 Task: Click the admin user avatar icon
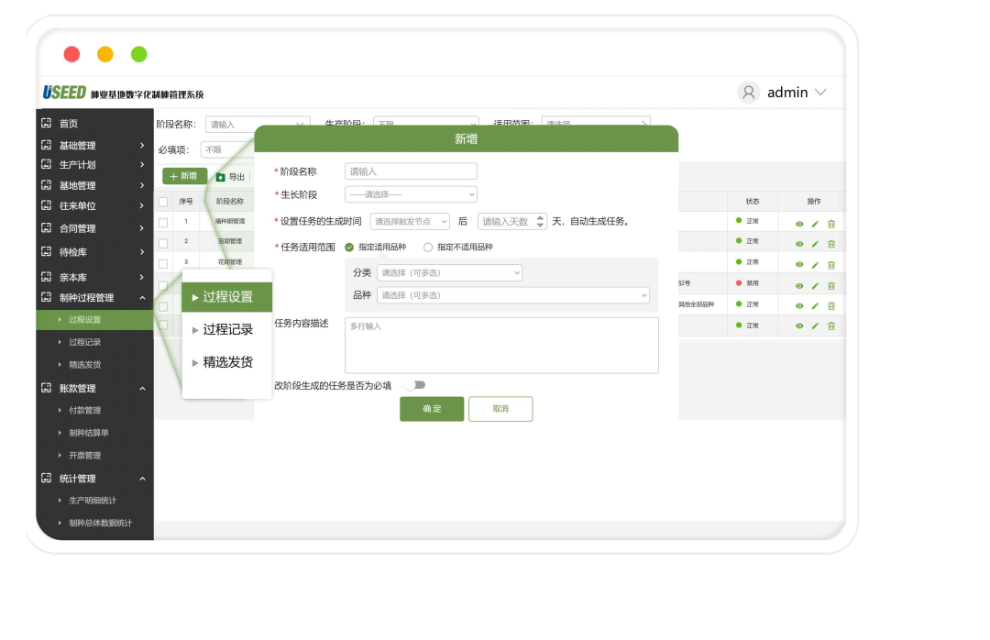(x=749, y=93)
